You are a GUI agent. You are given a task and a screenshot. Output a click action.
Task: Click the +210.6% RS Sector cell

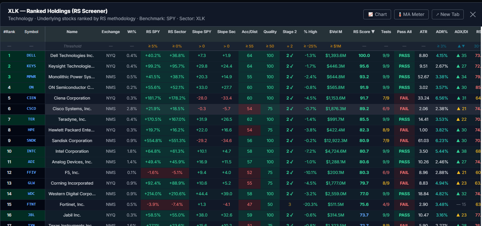coord(177,194)
